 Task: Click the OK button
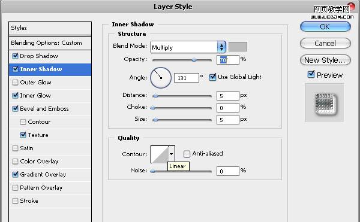point(325,26)
